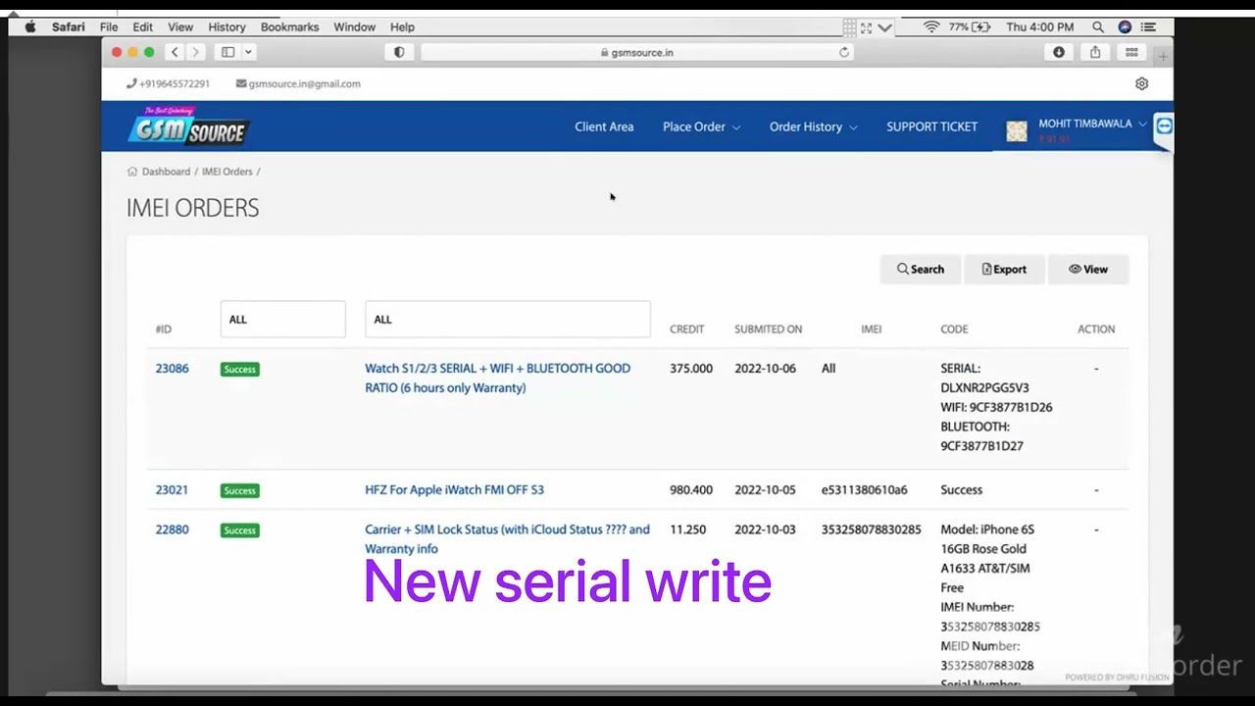Reload page with refresh icon
The image size is (1255, 706).
(x=844, y=52)
